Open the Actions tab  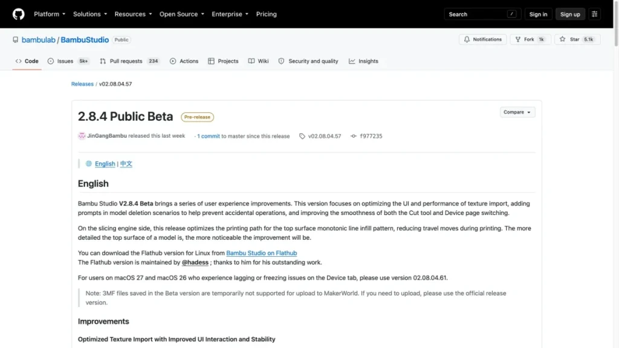tap(184, 61)
